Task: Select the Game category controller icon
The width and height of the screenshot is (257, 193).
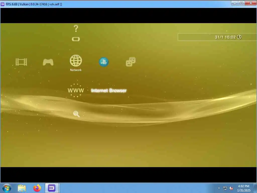Action: (48, 62)
